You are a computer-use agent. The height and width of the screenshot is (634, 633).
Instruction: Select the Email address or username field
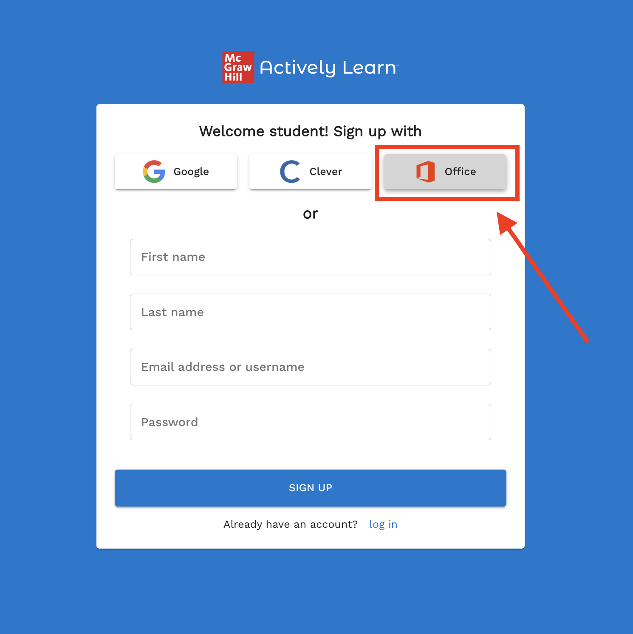tap(311, 367)
